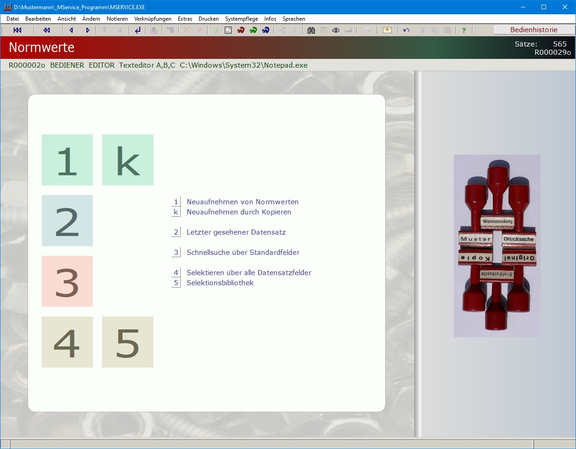Open the Notieren menu
The height and width of the screenshot is (449, 576).
[x=117, y=19]
